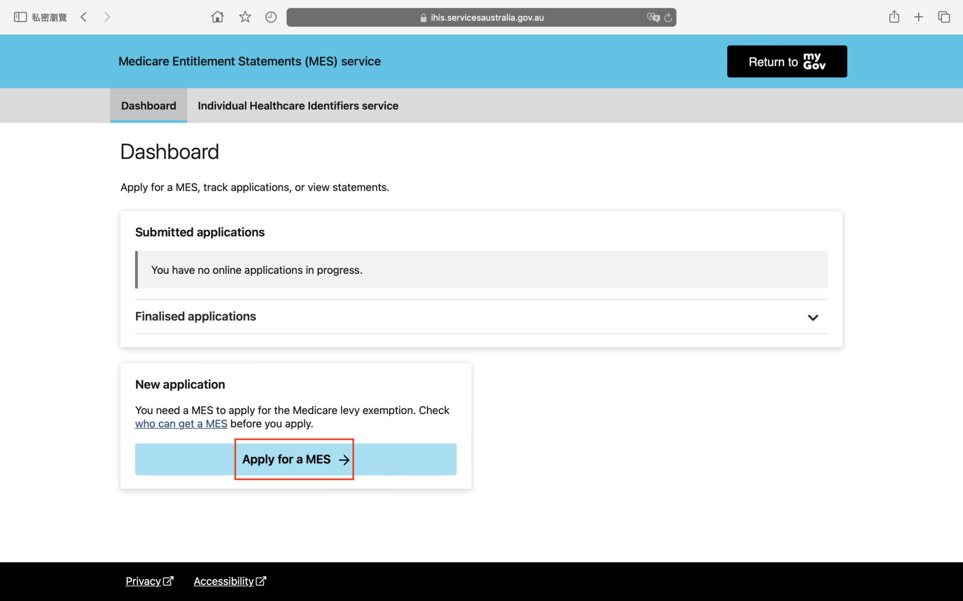Add a new tab with plus icon
963x601 pixels.
918,17
